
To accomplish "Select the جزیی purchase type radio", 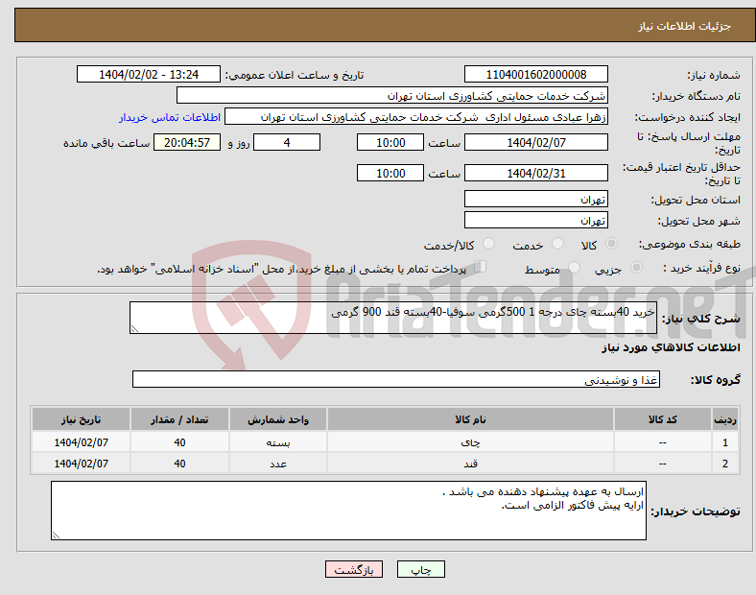I will (x=636, y=268).
